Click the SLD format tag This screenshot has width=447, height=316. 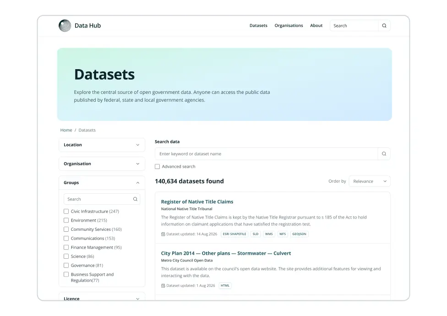[x=256, y=234]
